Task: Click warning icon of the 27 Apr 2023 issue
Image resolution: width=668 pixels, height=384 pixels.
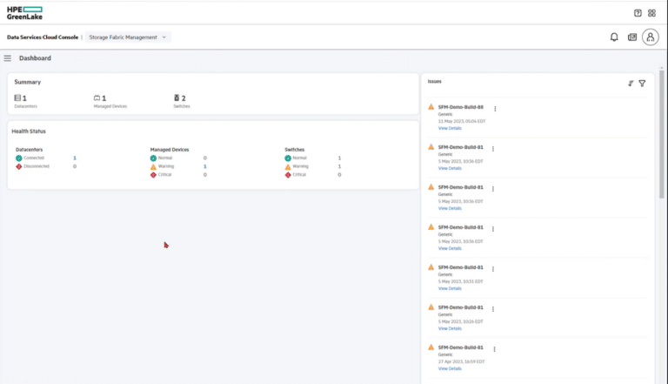Action: tap(431, 347)
